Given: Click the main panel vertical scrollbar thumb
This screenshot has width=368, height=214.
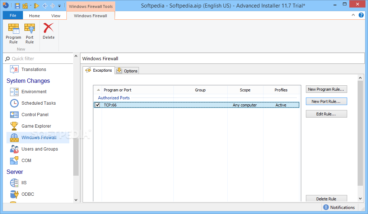Looking at the screenshot, I should [x=360, y=133].
